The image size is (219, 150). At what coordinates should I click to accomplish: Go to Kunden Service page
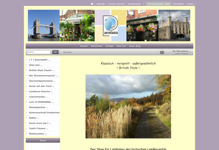[116, 4]
